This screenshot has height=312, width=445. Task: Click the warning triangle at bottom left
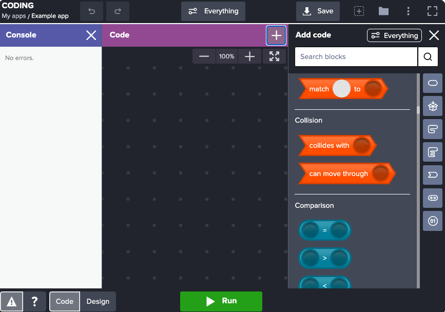click(x=11, y=301)
